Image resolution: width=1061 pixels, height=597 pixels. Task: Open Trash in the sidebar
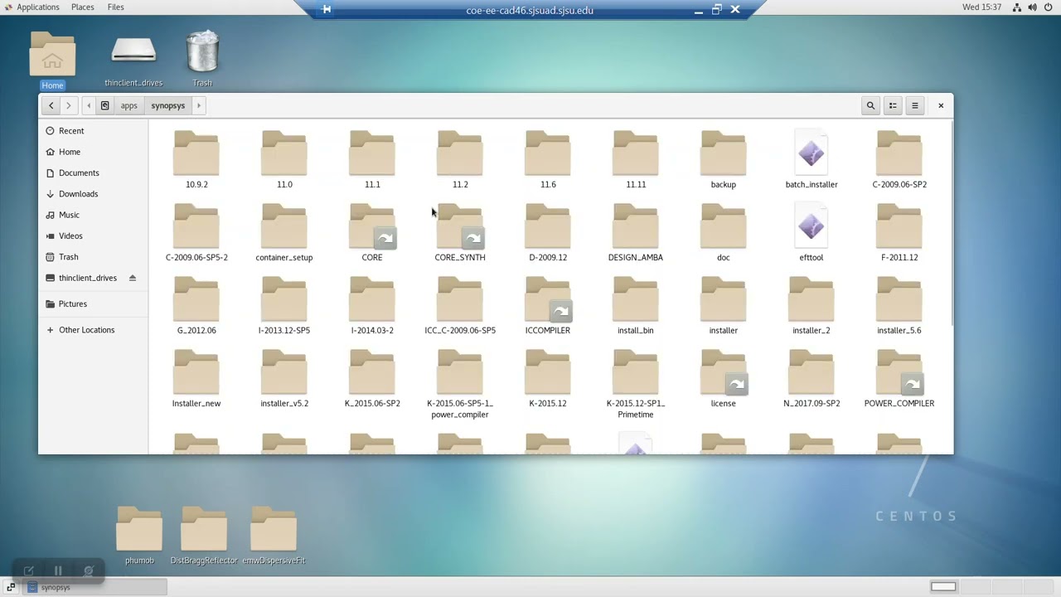coord(94,257)
